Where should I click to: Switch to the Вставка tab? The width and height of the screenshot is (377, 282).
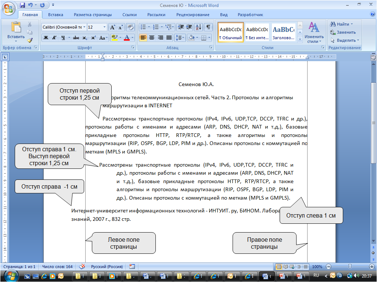pos(55,15)
